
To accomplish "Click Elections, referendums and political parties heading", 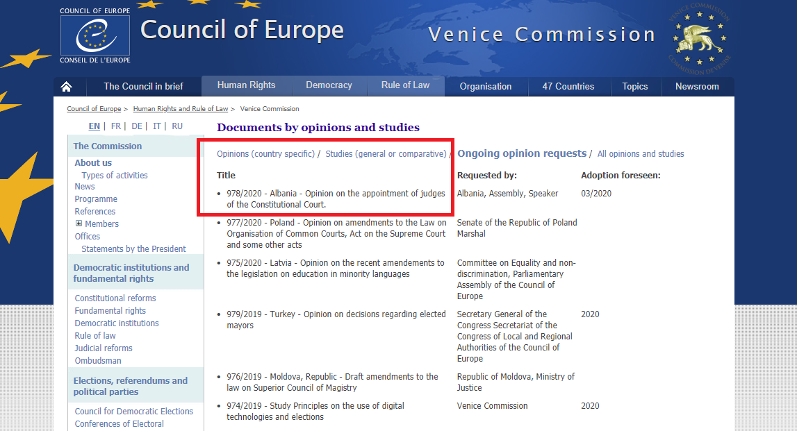I will coord(131,387).
